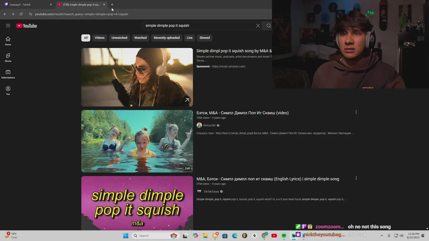Viewport: 429px width, 241px height.
Task: Open Spotify from the taskbar
Action: (284, 236)
